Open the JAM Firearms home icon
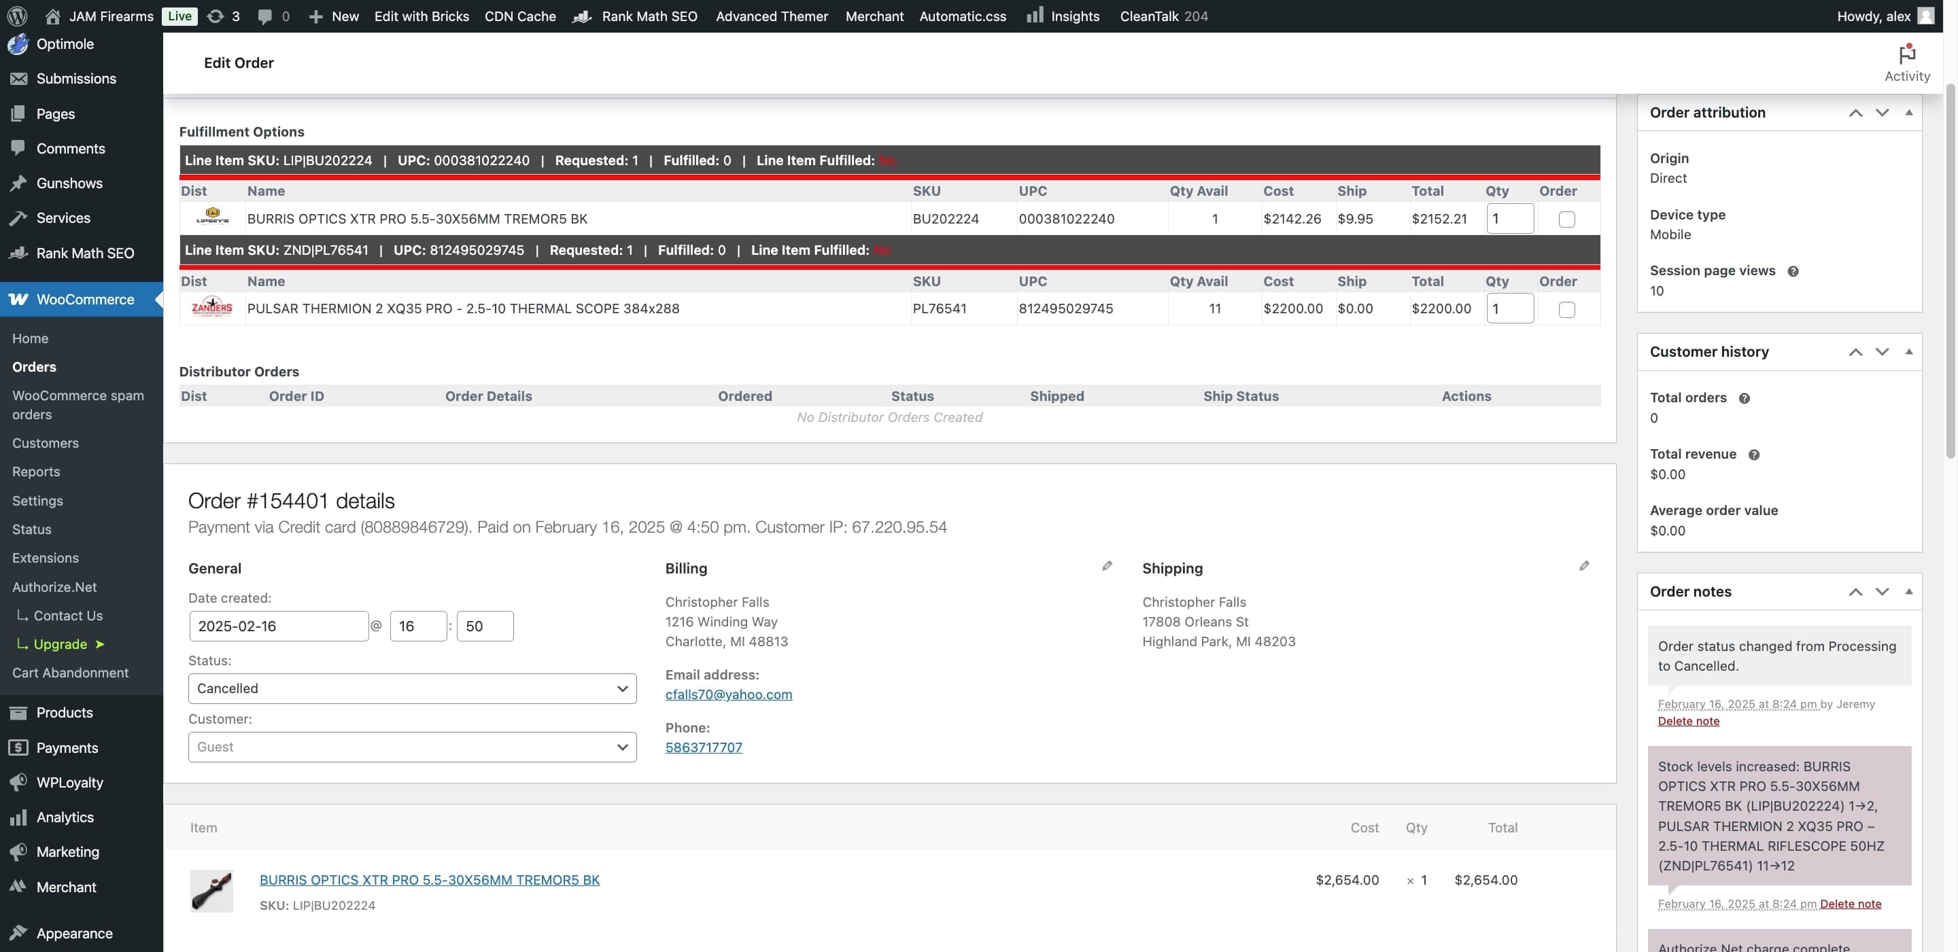This screenshot has width=1958, height=952. click(52, 16)
